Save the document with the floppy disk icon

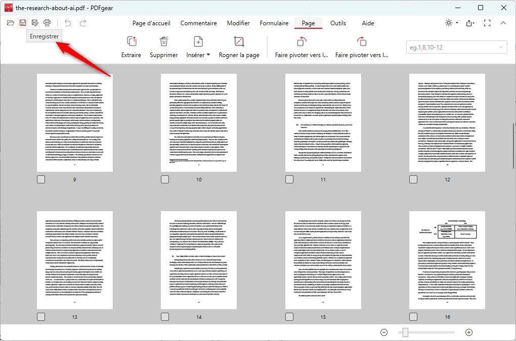22,22
